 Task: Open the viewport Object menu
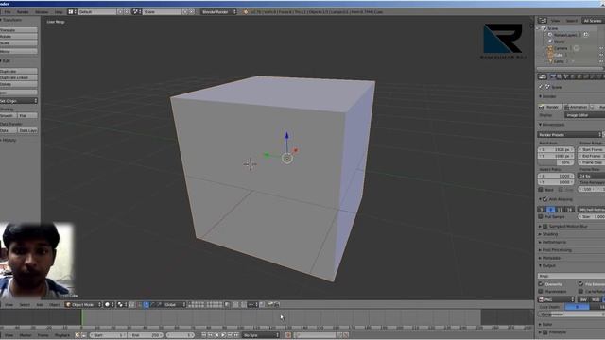click(x=55, y=305)
